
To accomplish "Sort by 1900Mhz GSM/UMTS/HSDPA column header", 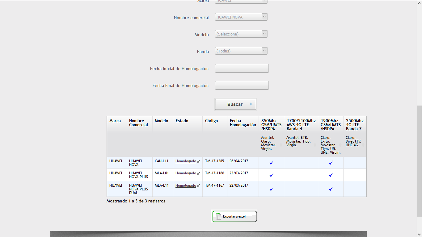I will pyautogui.click(x=331, y=136).
